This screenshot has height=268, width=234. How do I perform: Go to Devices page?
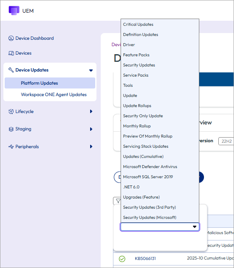coord(23,53)
